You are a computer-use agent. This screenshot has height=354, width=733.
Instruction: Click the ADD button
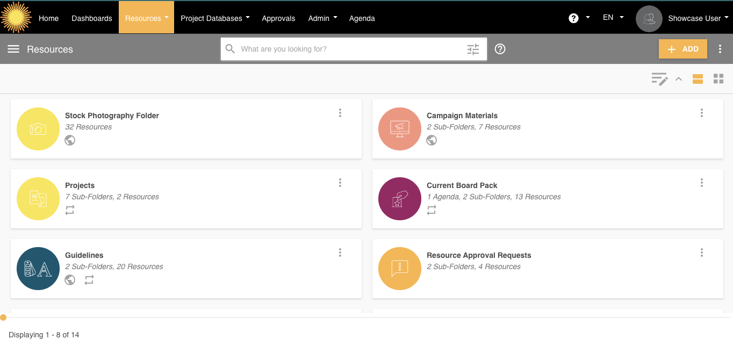pyautogui.click(x=682, y=49)
